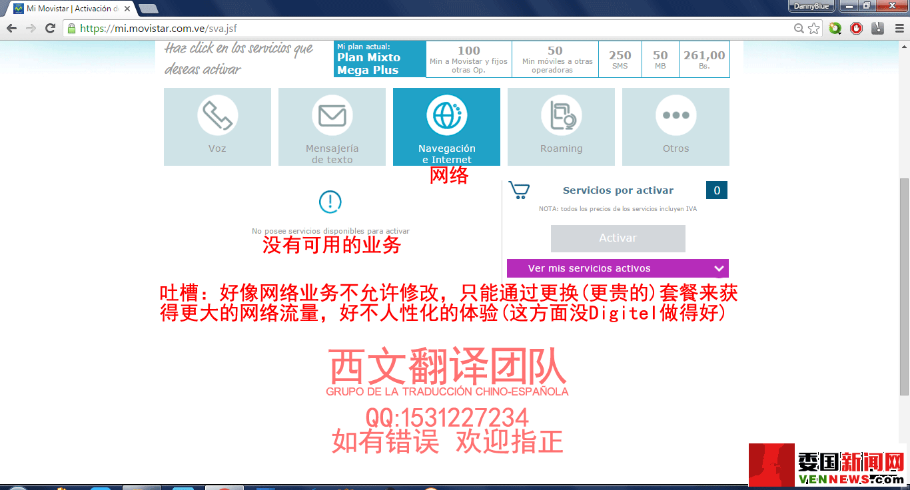This screenshot has width=910, height=490.
Task: Close the Mi Movistar tab
Action: 126,9
